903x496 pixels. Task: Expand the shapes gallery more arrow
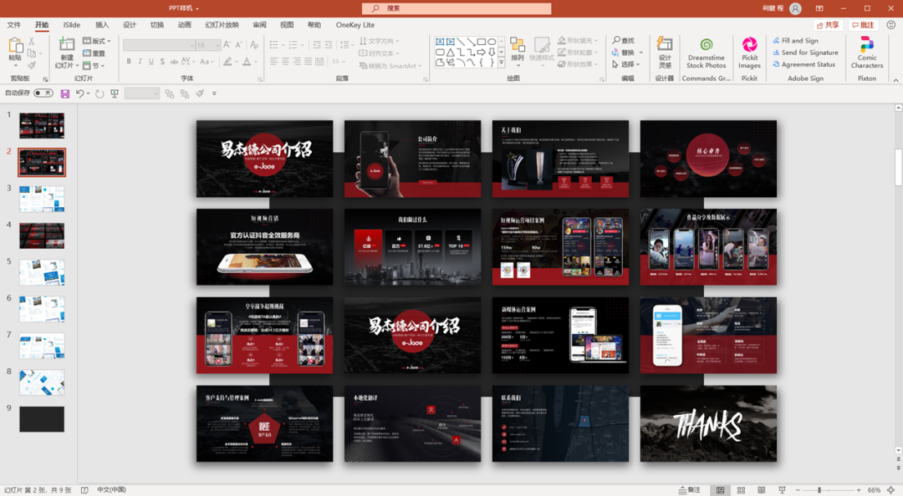point(501,62)
